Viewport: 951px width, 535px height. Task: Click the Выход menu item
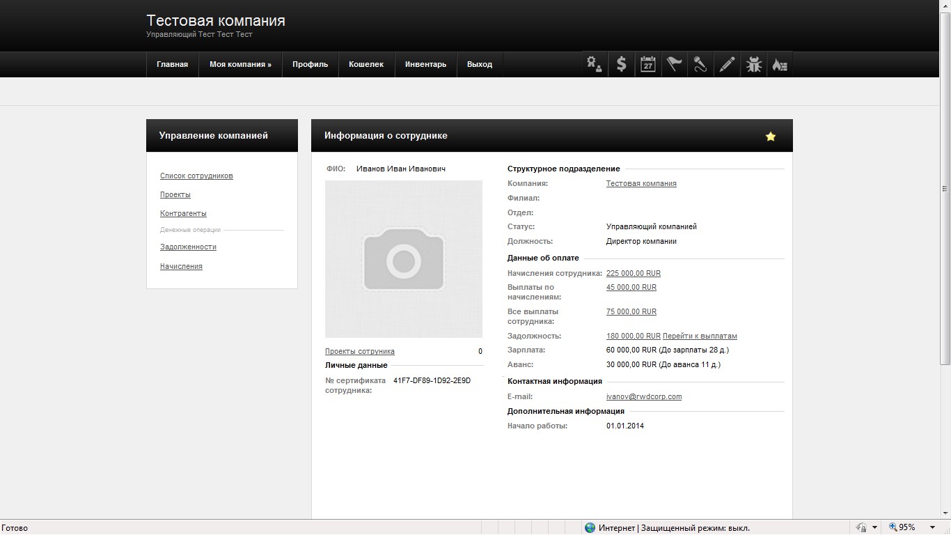479,64
